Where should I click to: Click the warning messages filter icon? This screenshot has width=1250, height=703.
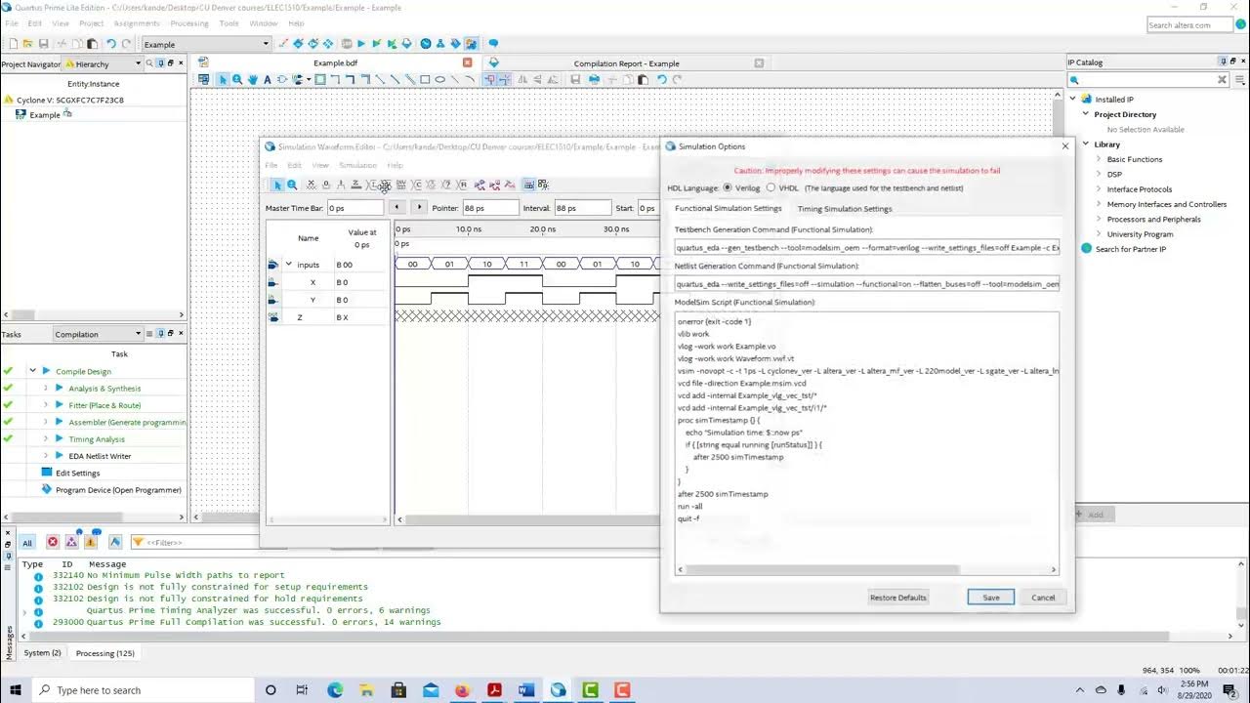(x=91, y=542)
